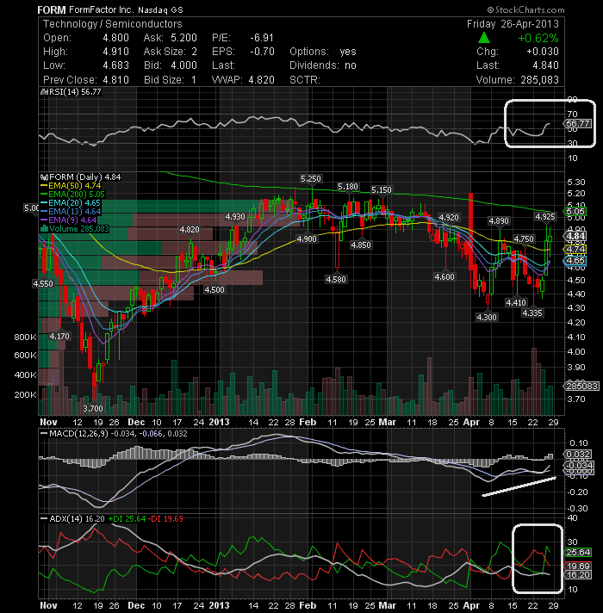Click the 5.250 peak price annotation

click(310, 179)
